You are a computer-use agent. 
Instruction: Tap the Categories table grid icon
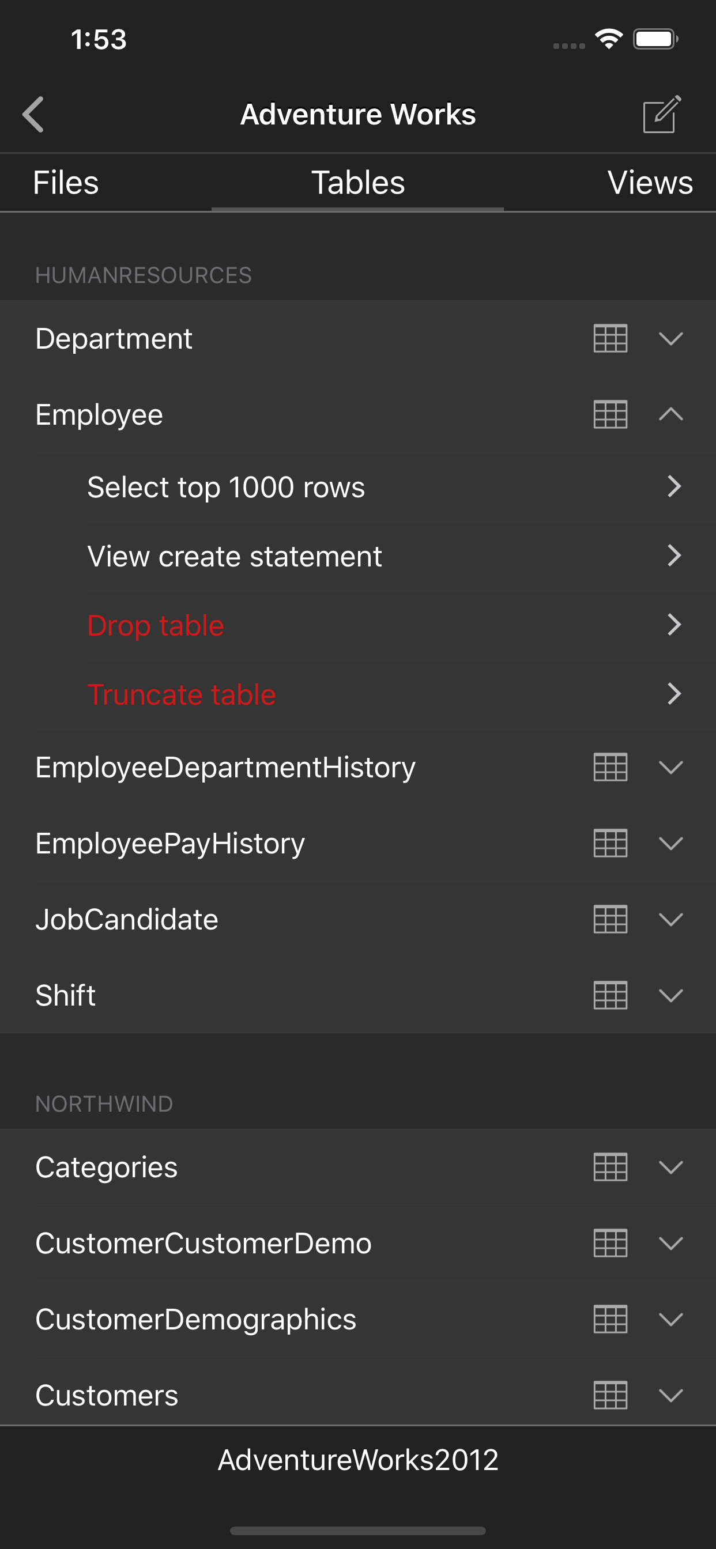tap(610, 1167)
